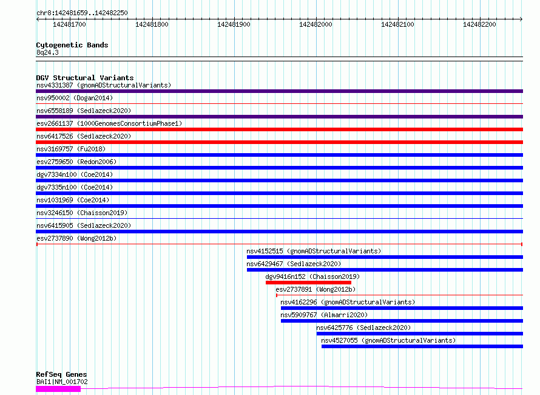The height and width of the screenshot is (395, 540).
Task: Click the blue bar under nsv4527055
Action: 422,346
